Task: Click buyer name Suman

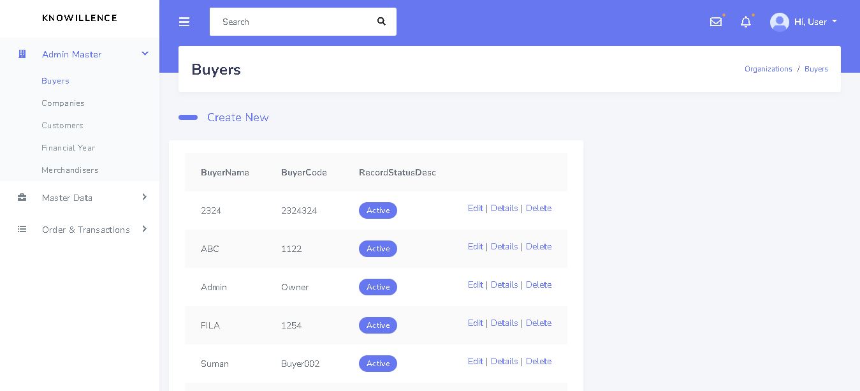Action: pyautogui.click(x=215, y=364)
